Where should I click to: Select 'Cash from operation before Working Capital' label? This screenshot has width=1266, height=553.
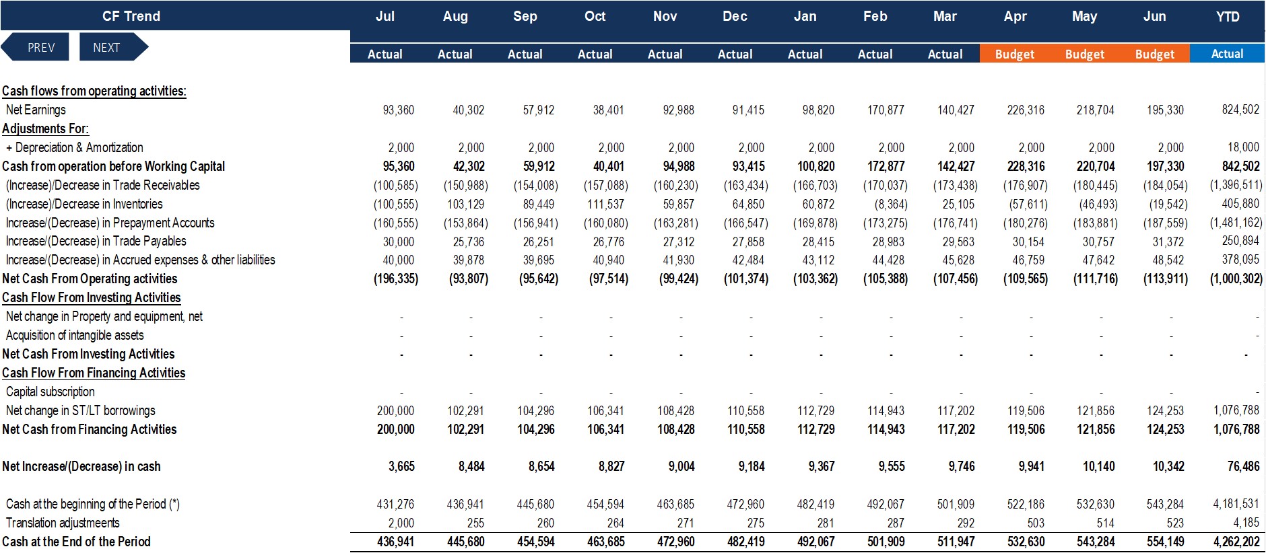[x=113, y=166]
